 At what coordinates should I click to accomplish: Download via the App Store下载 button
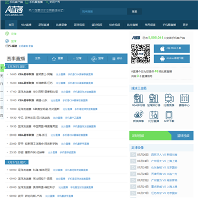pyautogui.click(x=172, y=48)
